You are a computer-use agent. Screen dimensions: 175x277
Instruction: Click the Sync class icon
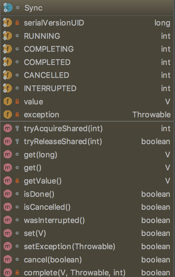(x=8, y=8)
